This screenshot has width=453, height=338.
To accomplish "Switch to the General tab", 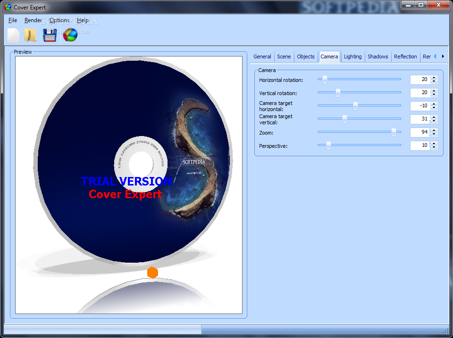I will click(x=262, y=56).
